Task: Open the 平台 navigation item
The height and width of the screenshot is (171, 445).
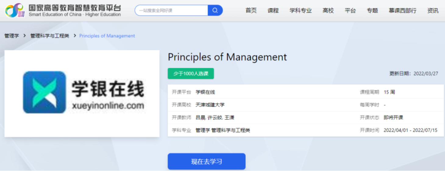Action: click(350, 11)
